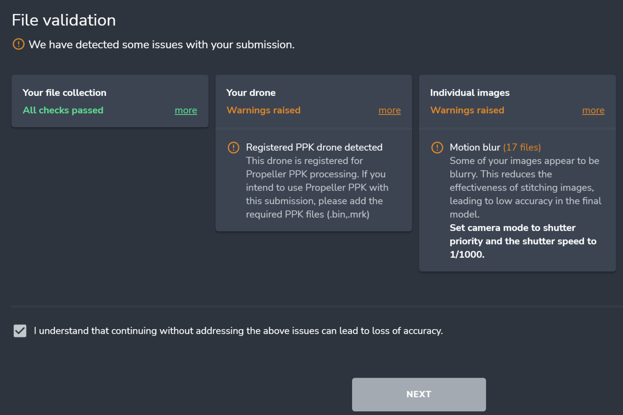Click the orange '(17 files)' count text
This screenshot has width=623, height=415.
[x=522, y=147]
